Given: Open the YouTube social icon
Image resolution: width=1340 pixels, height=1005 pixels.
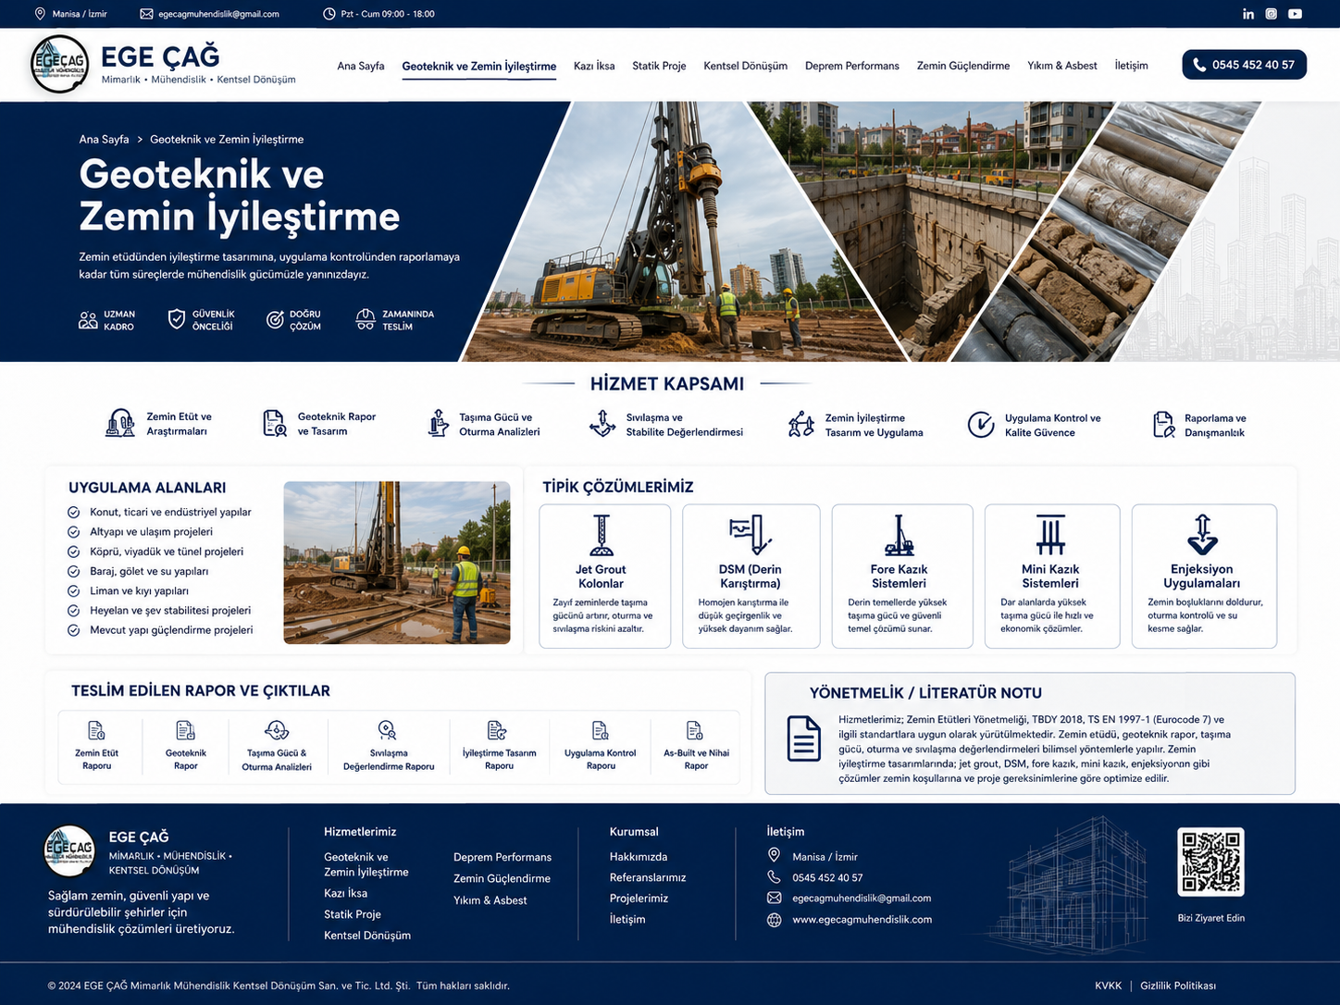Looking at the screenshot, I should coord(1296,14).
